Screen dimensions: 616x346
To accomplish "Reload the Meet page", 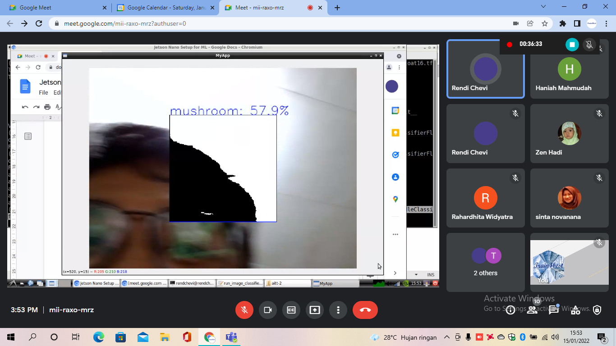I will point(39,23).
